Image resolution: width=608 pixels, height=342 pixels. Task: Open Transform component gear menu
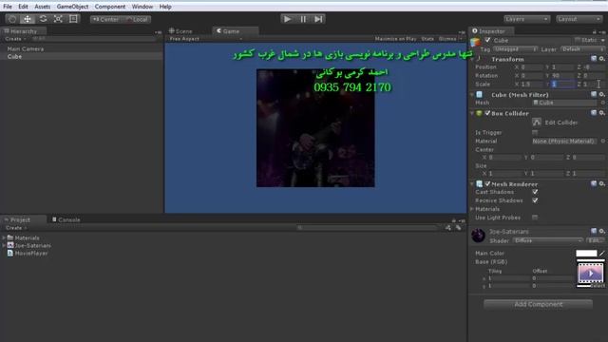point(601,59)
